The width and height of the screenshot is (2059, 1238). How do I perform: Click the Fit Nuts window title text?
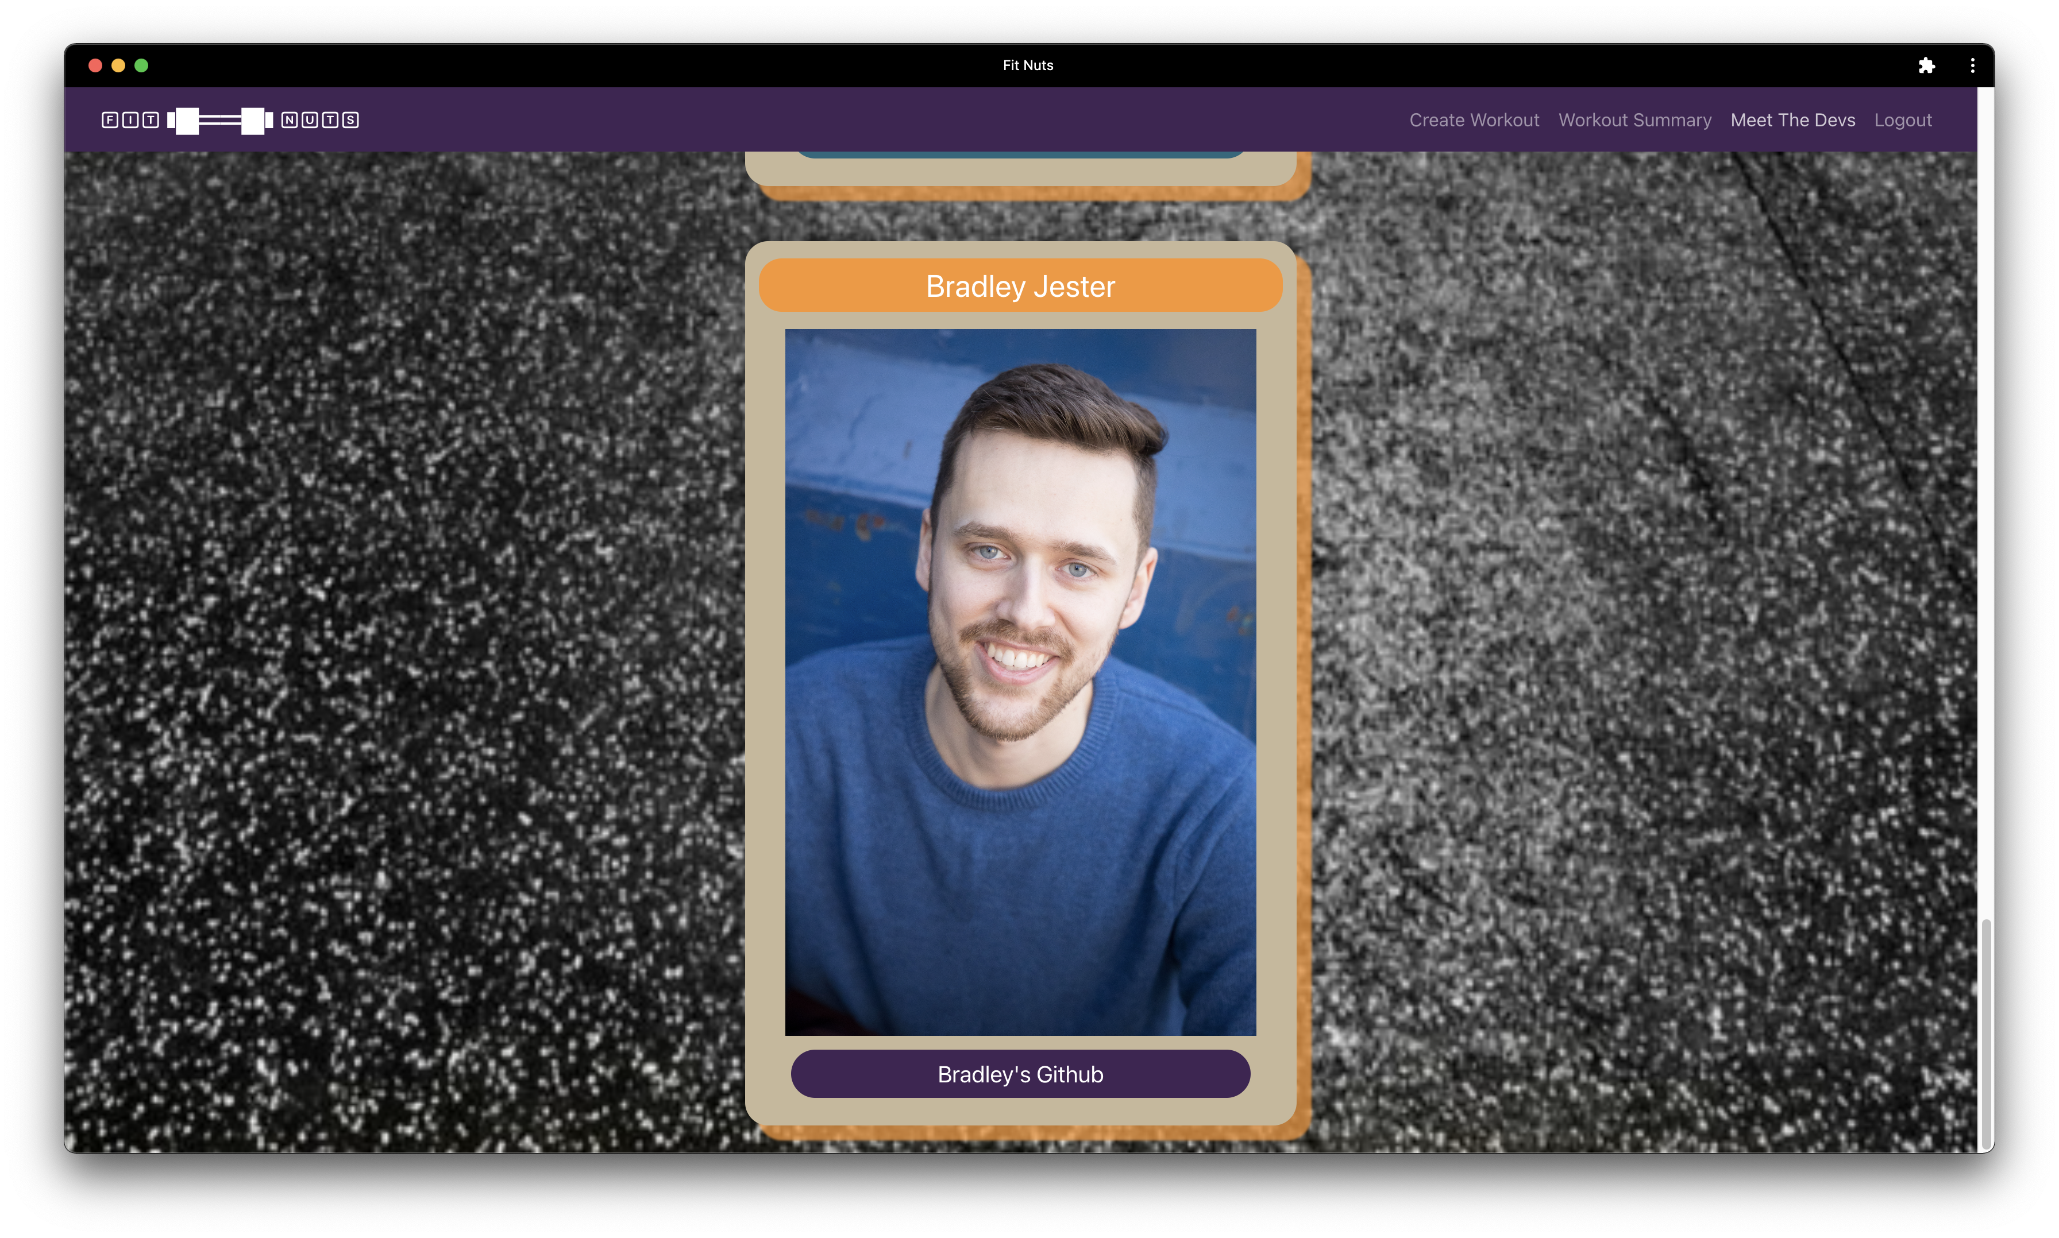(x=1027, y=66)
